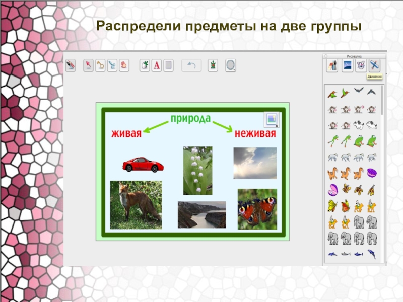Click the turtle icon in toolbar
The image size is (403, 302).
(x=213, y=65)
